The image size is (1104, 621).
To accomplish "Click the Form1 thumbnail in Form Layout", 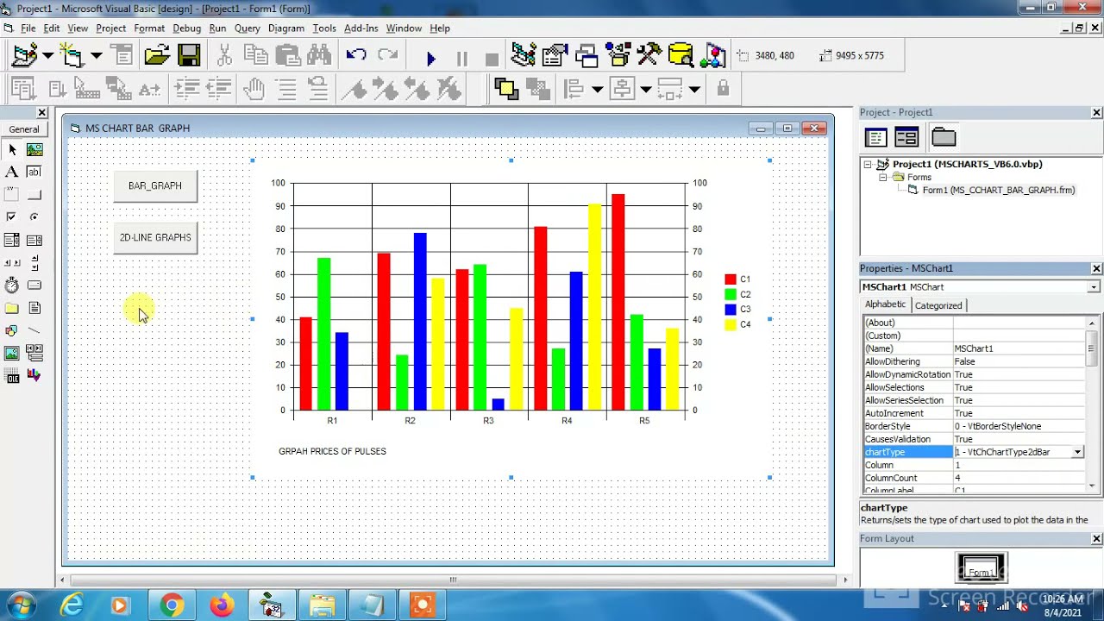I will click(982, 568).
